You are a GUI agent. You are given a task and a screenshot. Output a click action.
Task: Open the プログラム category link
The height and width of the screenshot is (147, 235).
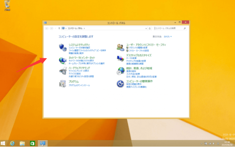[74, 82]
